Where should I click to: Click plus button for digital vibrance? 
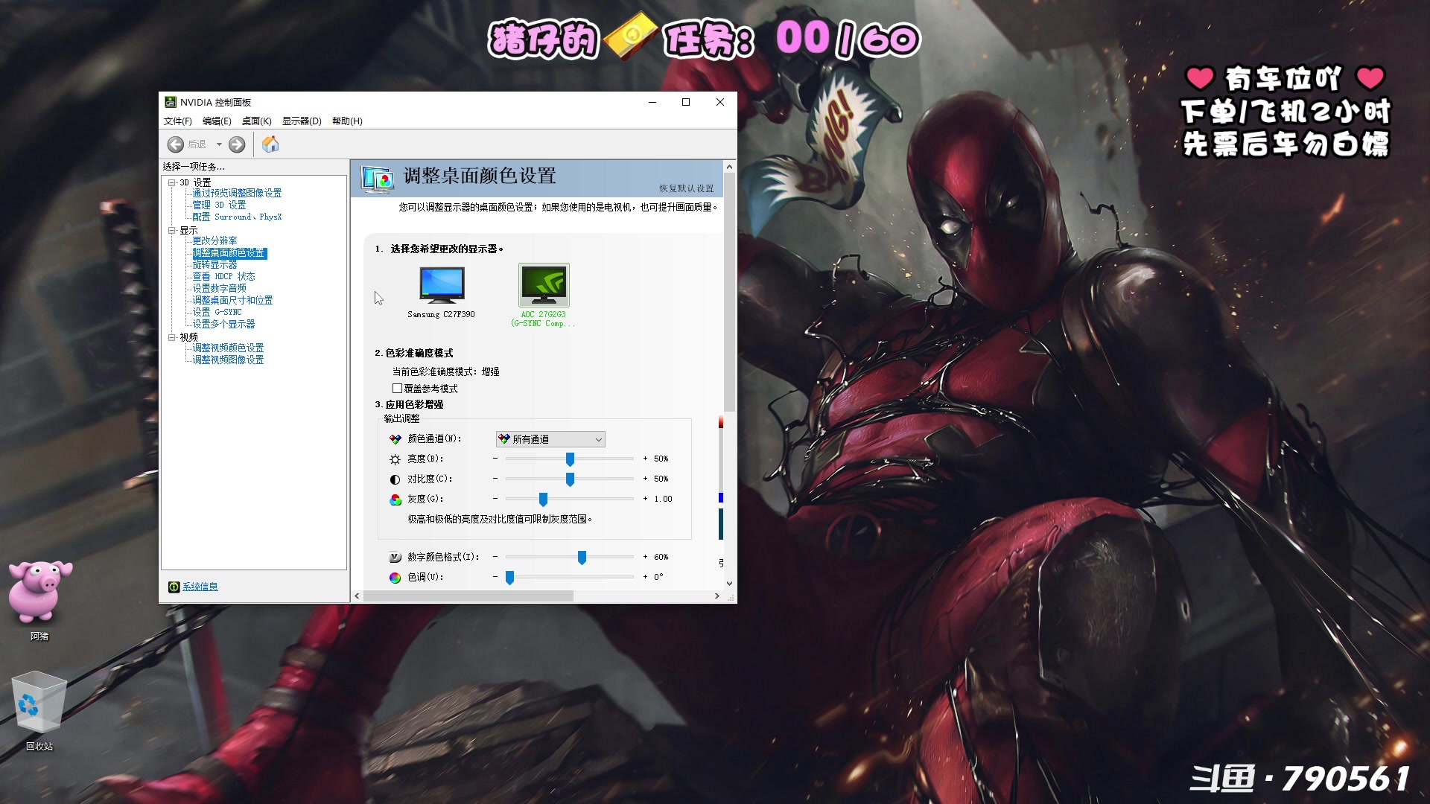645,557
